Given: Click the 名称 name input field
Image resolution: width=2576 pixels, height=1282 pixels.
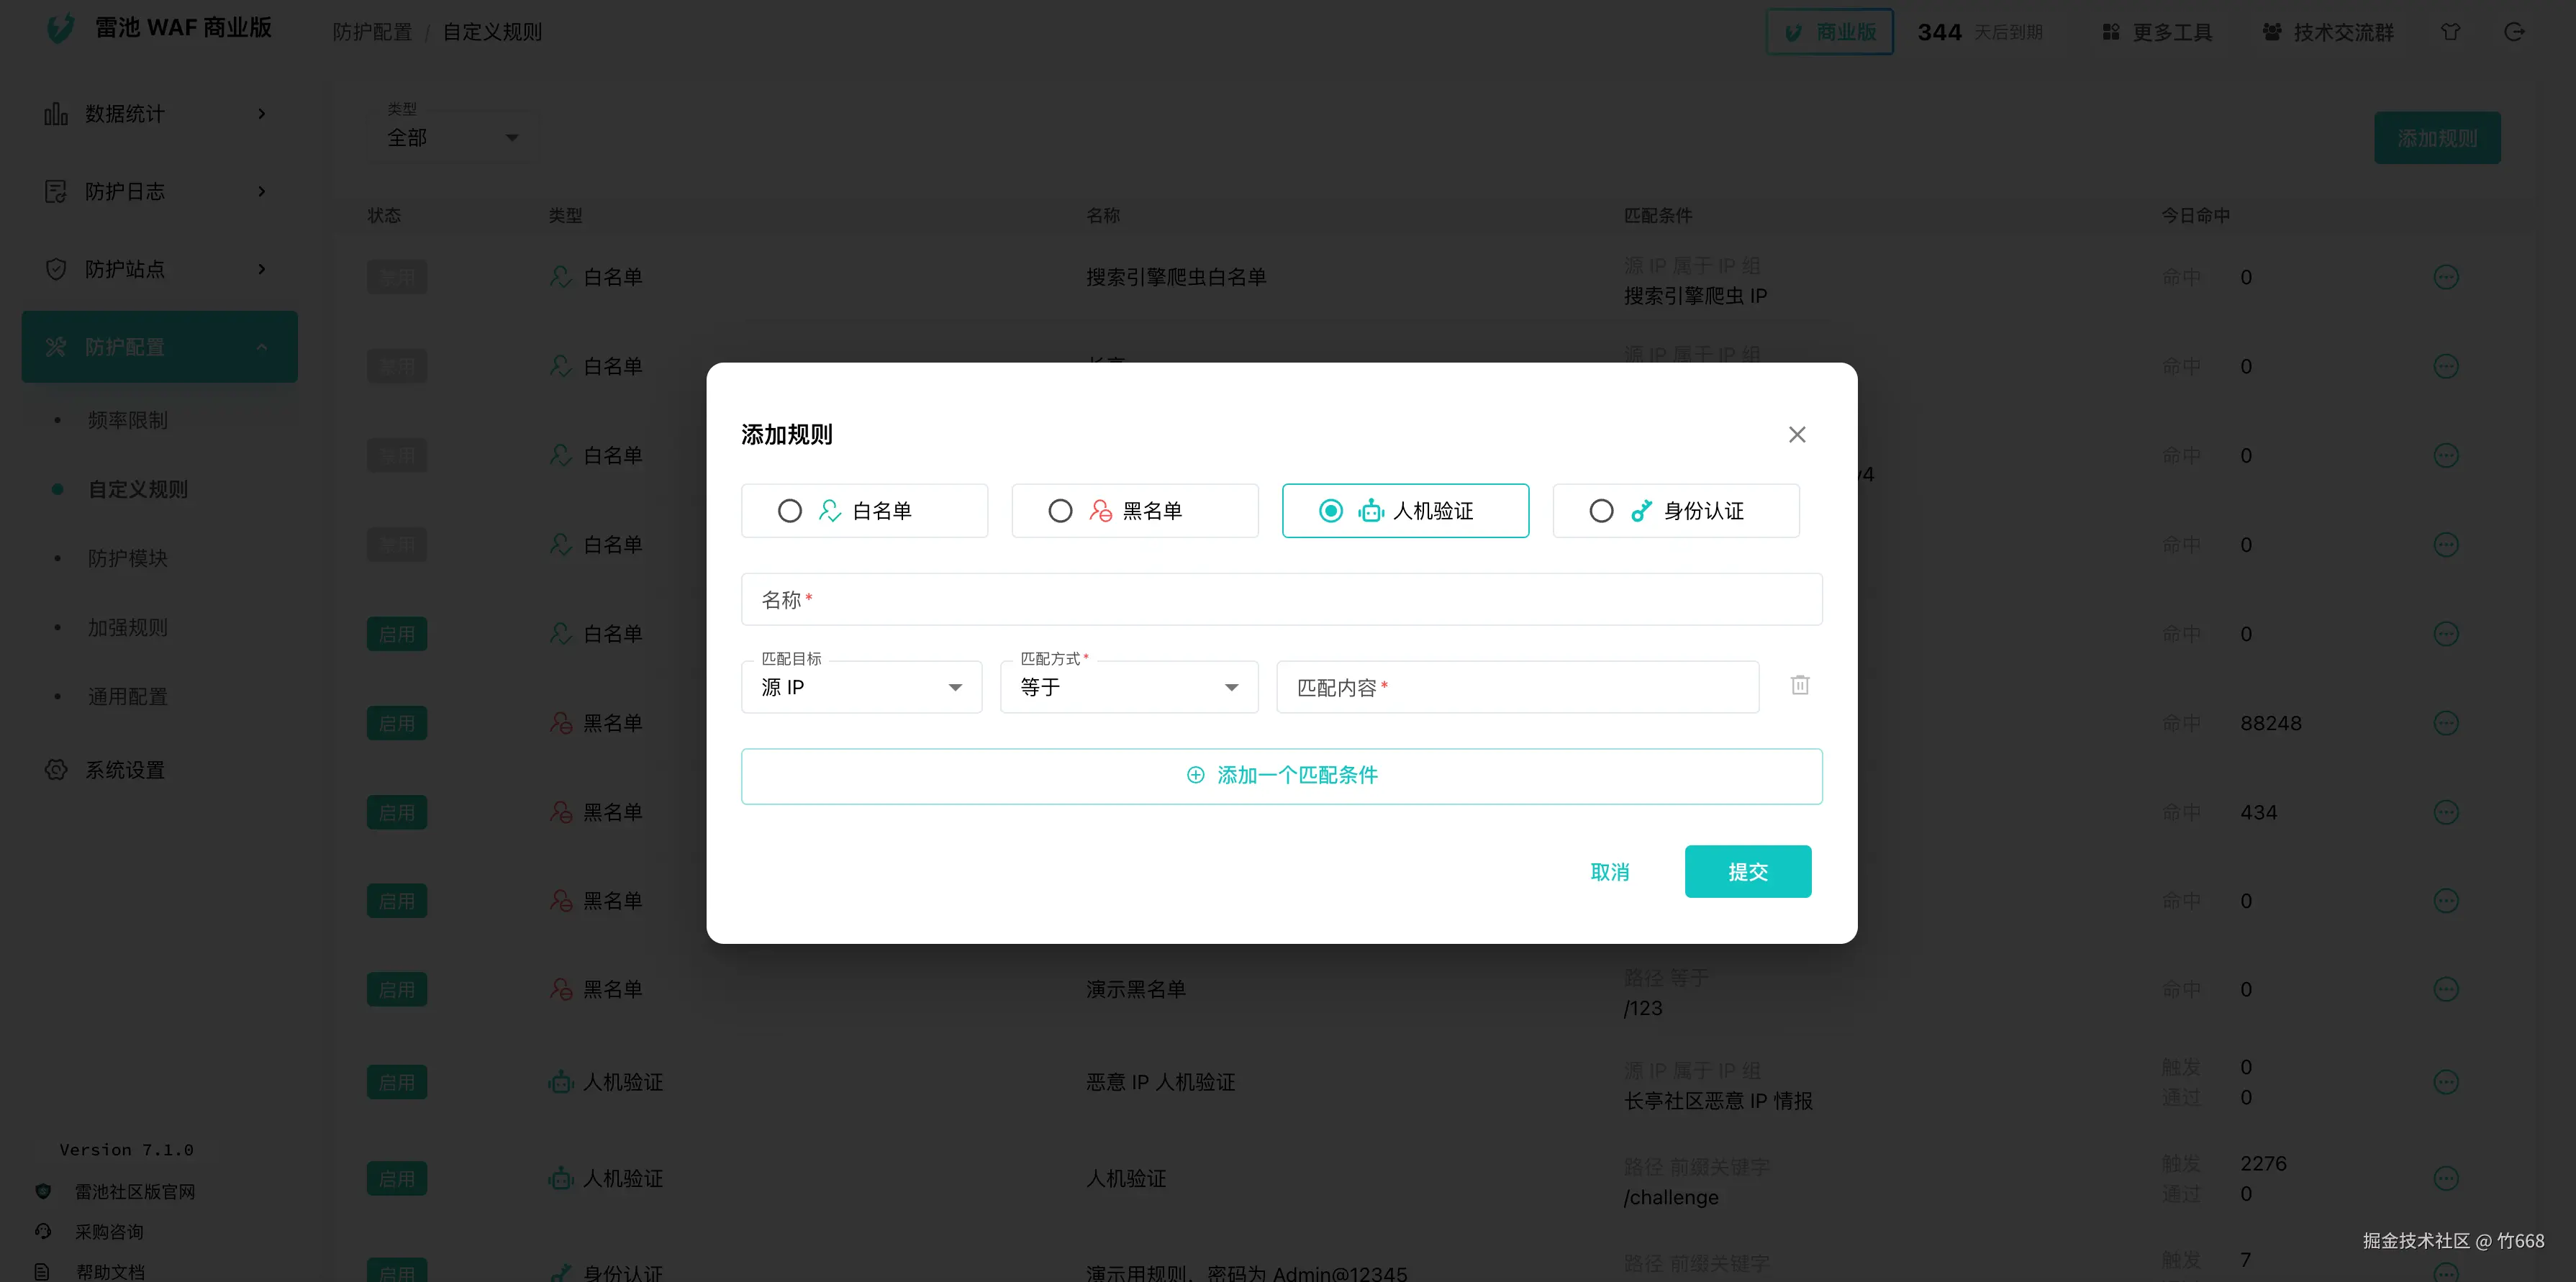Looking at the screenshot, I should (x=1281, y=600).
